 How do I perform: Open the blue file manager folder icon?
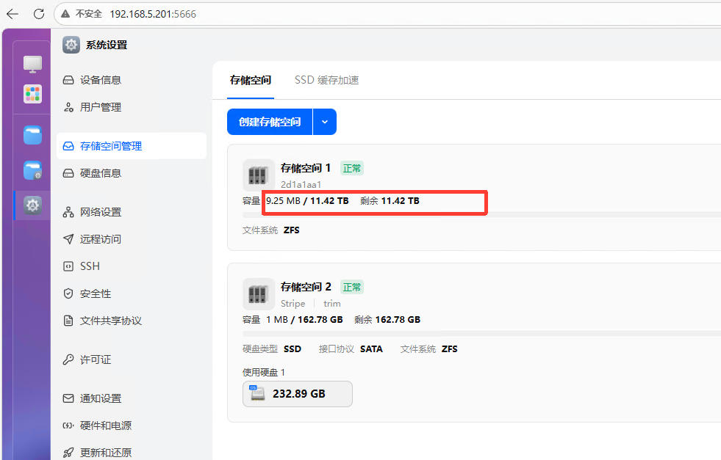coord(32,135)
